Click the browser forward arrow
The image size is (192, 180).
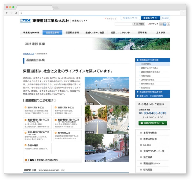pyautogui.click(x=11, y=13)
